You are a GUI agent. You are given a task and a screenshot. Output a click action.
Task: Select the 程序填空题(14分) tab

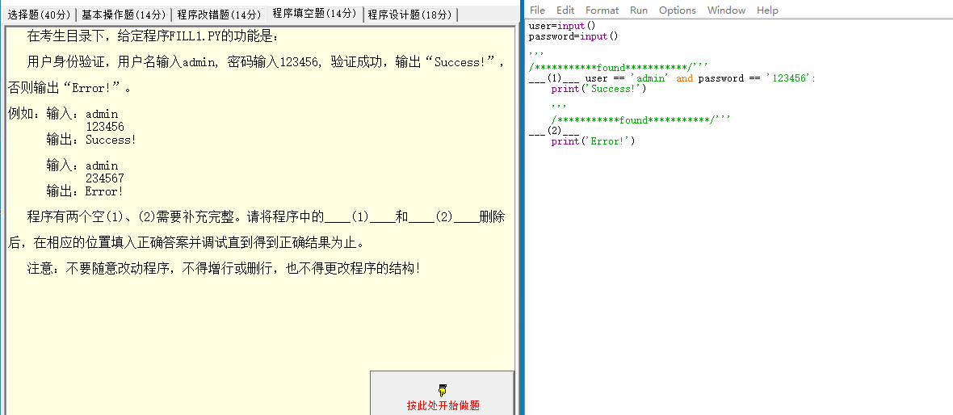(315, 14)
